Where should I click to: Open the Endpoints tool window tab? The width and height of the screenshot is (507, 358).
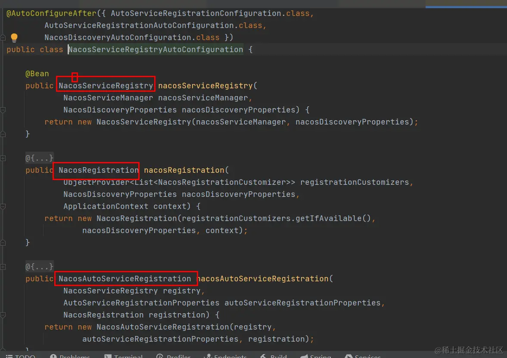(x=225, y=356)
